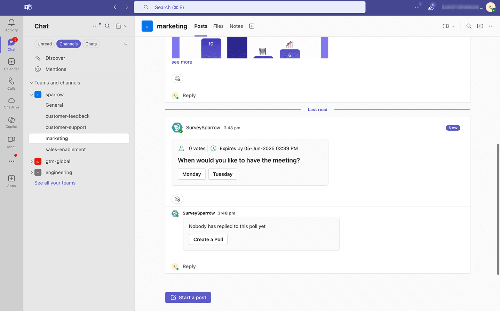
Task: Open the Calls icon in the sidebar
Action: coord(11,83)
